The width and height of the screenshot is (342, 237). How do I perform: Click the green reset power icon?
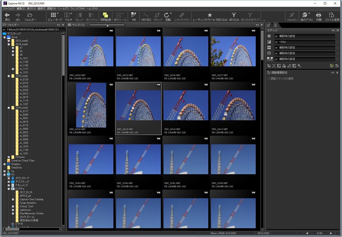(x=332, y=66)
